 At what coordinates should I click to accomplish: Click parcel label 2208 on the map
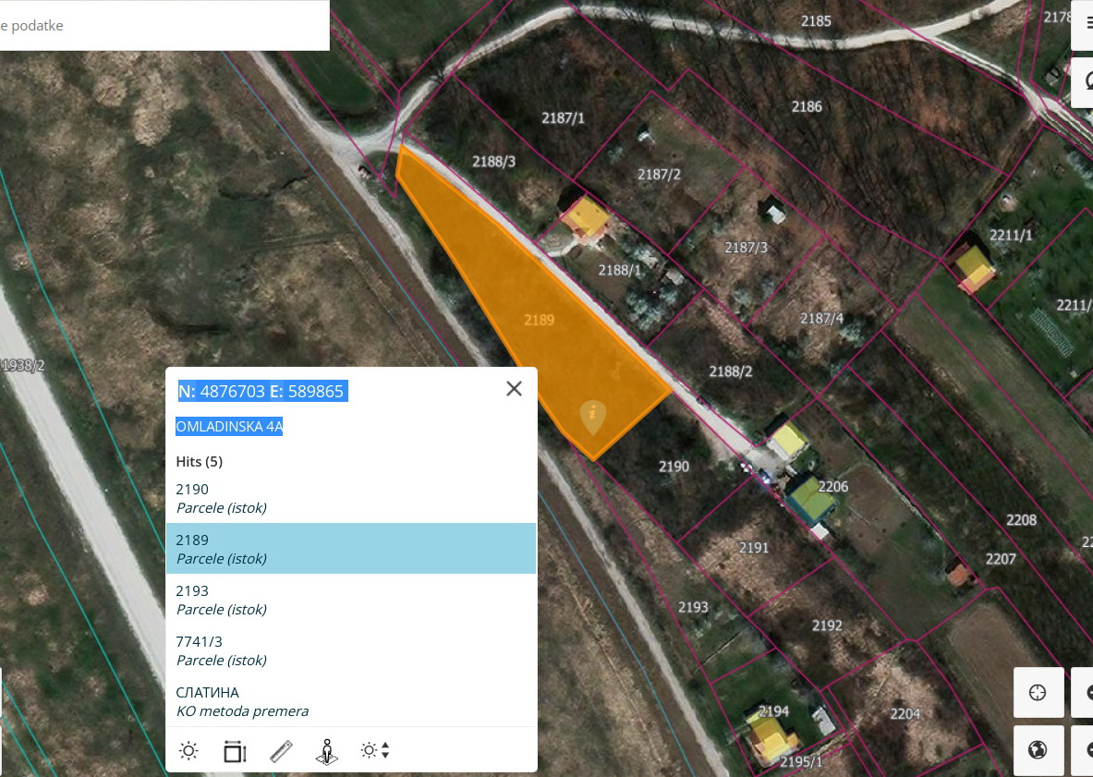click(x=1021, y=520)
